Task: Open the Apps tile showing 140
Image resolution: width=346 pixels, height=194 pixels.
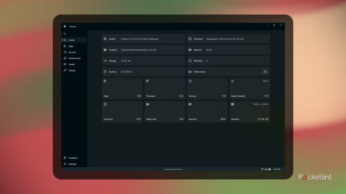Action: pos(122,89)
